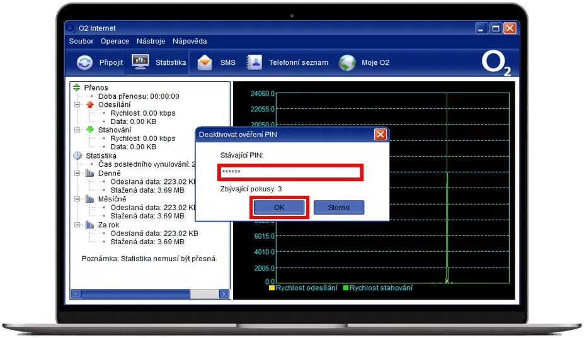Open the SMS envelope icon
Image resolution: width=584 pixels, height=338 pixels.
[x=205, y=62]
